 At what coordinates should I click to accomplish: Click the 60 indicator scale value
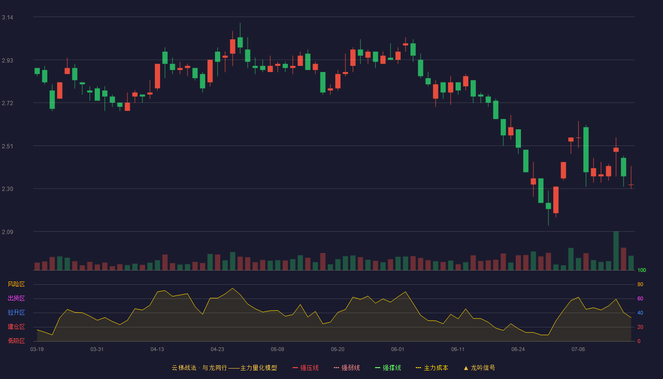pyautogui.click(x=640, y=298)
